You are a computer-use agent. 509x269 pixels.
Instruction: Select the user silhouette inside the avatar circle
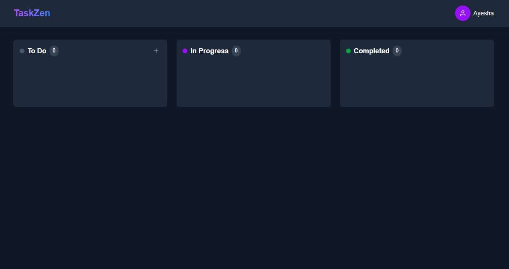(462, 13)
